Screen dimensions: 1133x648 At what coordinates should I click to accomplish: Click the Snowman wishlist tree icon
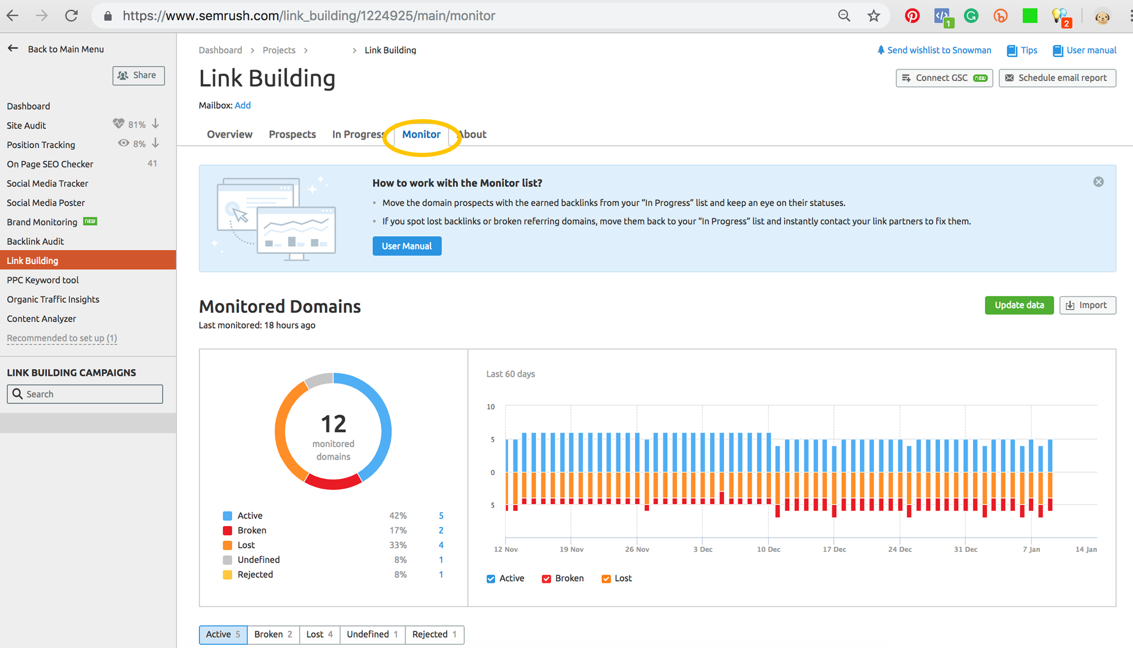[x=880, y=50]
